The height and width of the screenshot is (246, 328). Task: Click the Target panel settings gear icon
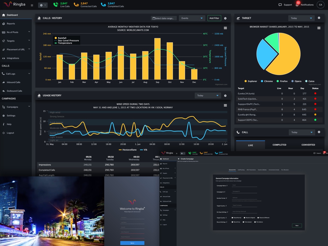319,18
